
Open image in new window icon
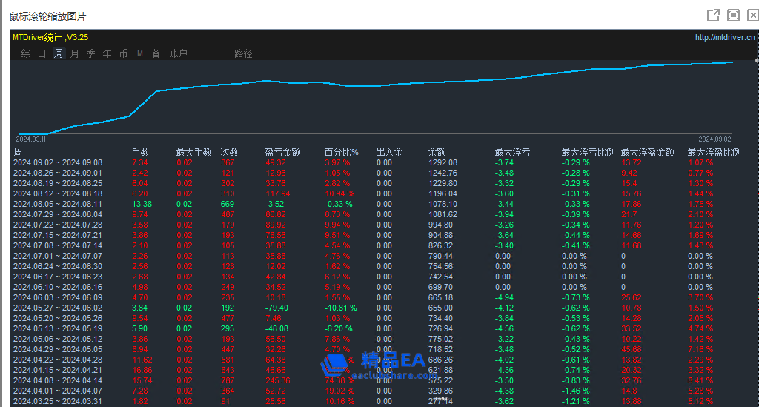[714, 15]
